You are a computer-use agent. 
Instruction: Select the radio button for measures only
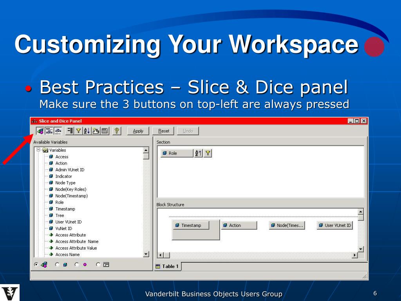tap(77, 265)
